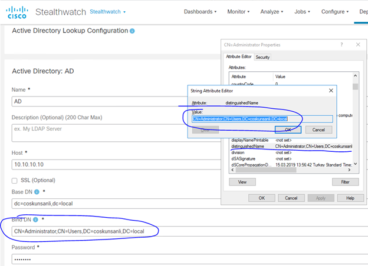368x266 pixels.
Task: Open the Configure menu
Action: 335,12
